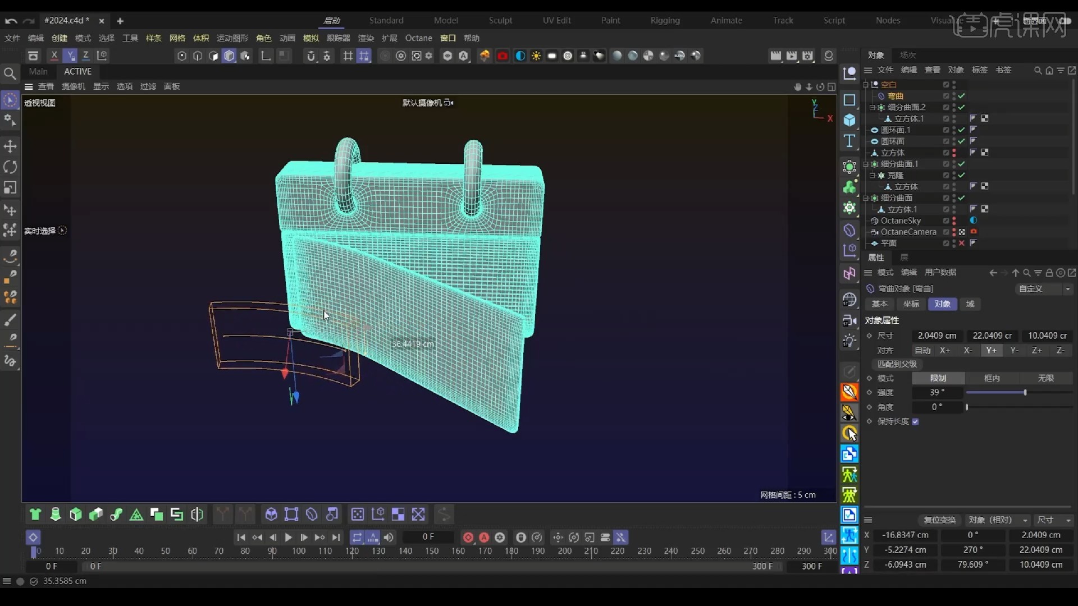Click the X position field -16.8347 cm

tap(905, 535)
